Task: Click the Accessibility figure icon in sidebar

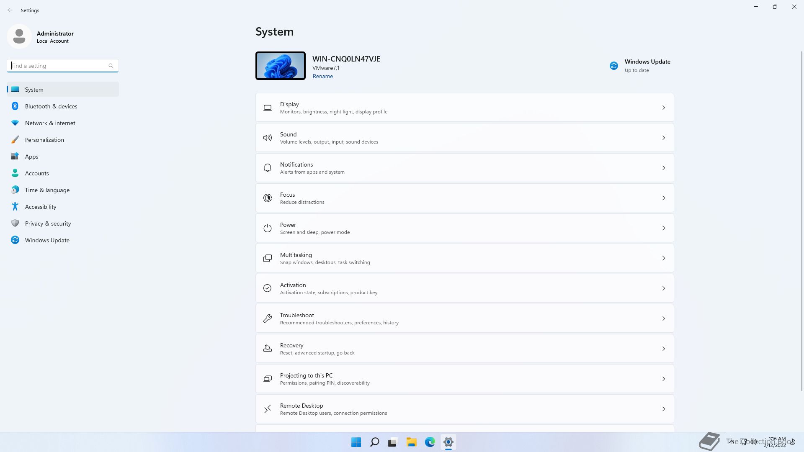Action: [15, 207]
